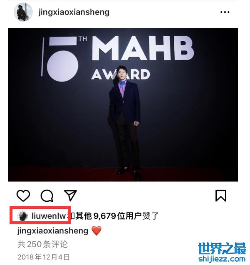Open jingxiaoxiansheng username in post header
This screenshot has height=265, width=250.
tap(74, 12)
